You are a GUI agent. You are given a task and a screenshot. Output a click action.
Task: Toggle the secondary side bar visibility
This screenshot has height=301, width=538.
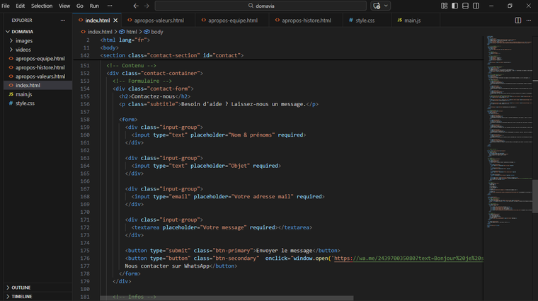(x=475, y=6)
